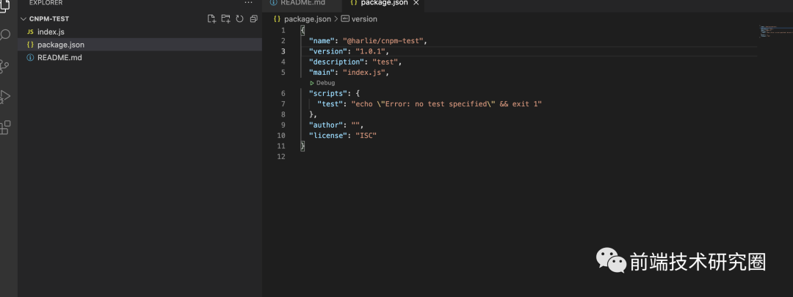
Task: Click the "scripts" key on line 6
Action: click(x=328, y=93)
